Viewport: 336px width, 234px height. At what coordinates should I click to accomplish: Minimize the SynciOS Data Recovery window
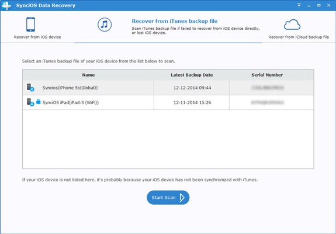click(309, 5)
